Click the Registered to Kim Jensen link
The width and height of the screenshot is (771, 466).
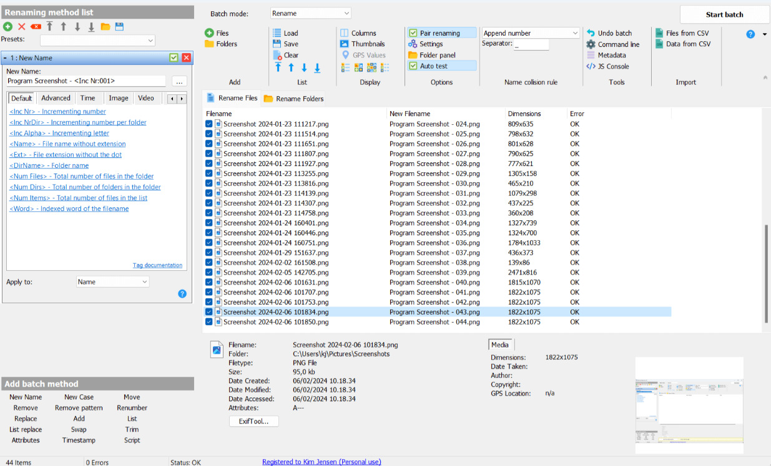(322, 462)
